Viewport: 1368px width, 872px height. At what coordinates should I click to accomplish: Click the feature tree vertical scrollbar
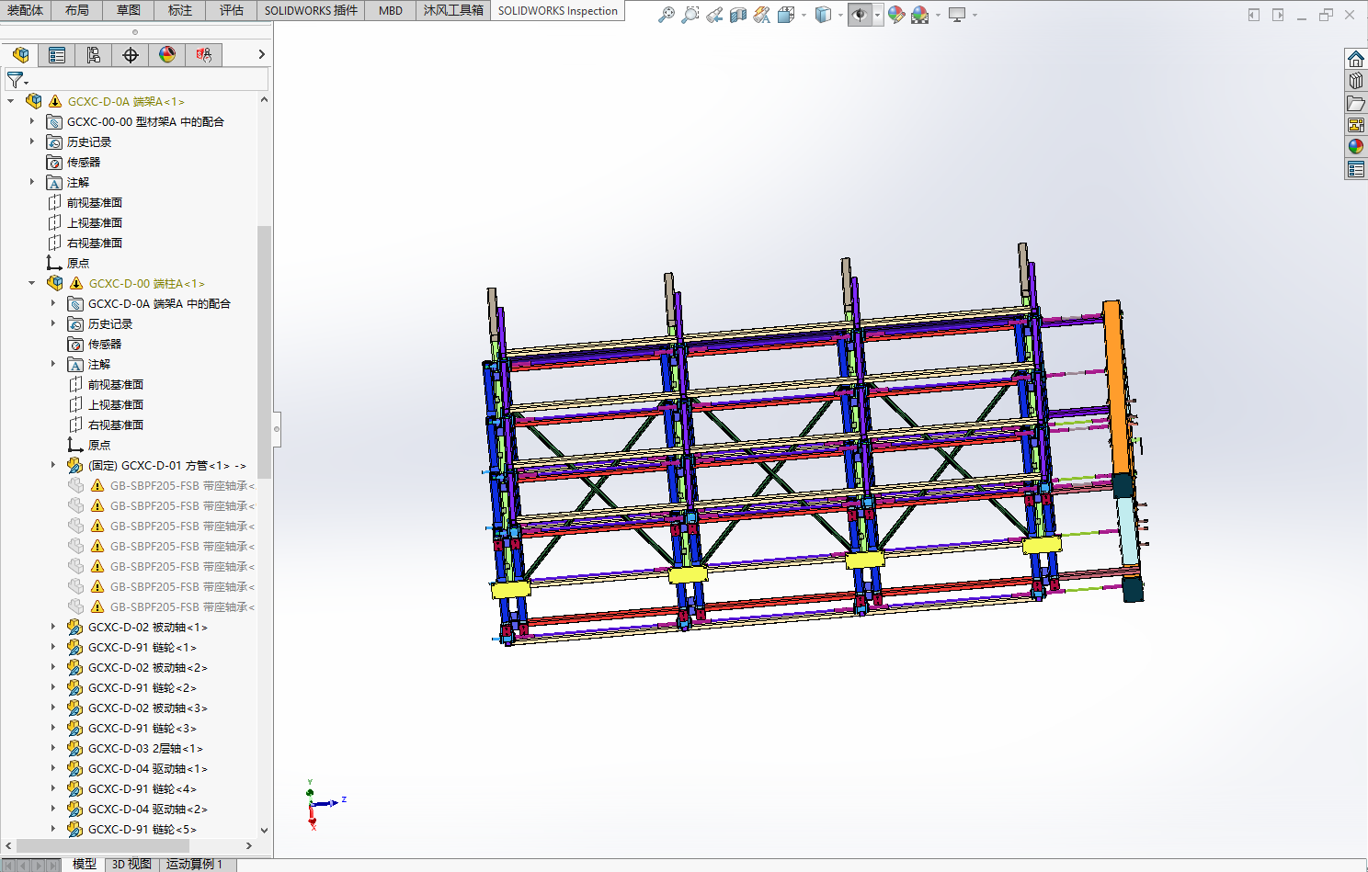265,352
